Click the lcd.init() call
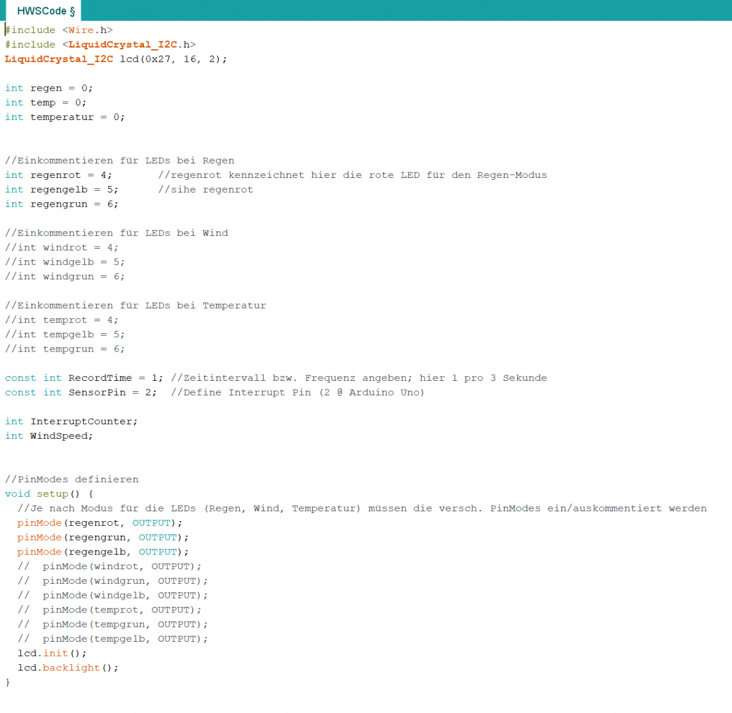Image resolution: width=732 pixels, height=713 pixels. point(52,653)
